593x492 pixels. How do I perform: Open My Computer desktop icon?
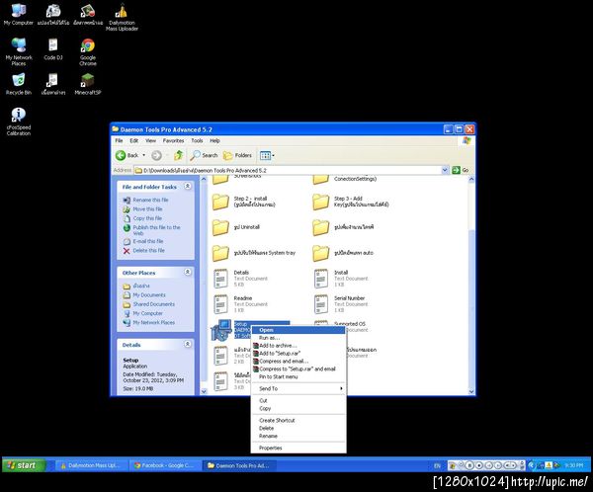(18, 15)
